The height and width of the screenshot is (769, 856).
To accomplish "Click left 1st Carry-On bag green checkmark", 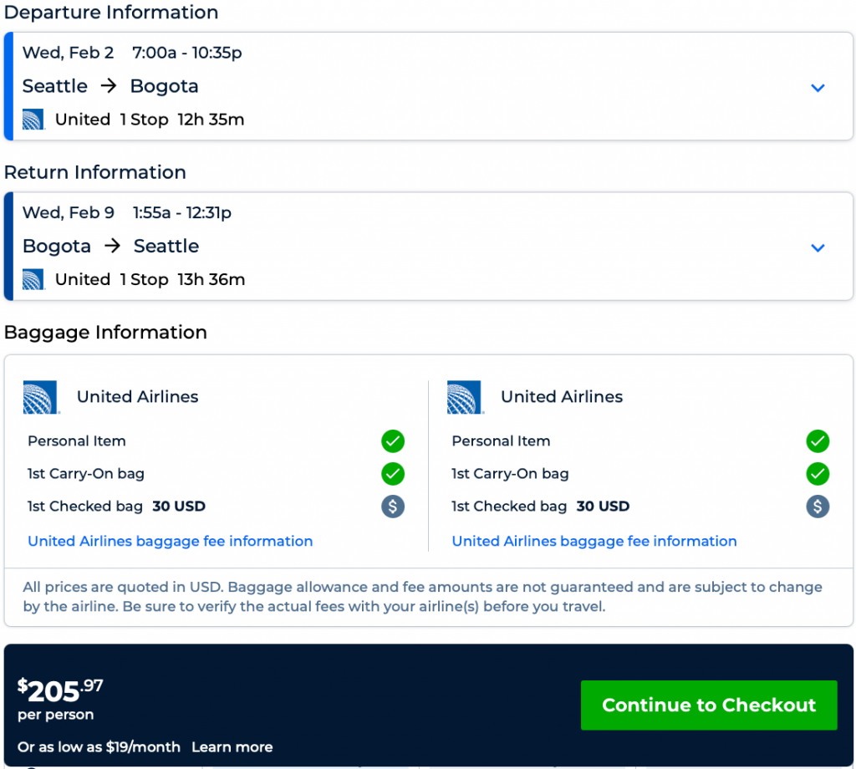I will tap(393, 474).
